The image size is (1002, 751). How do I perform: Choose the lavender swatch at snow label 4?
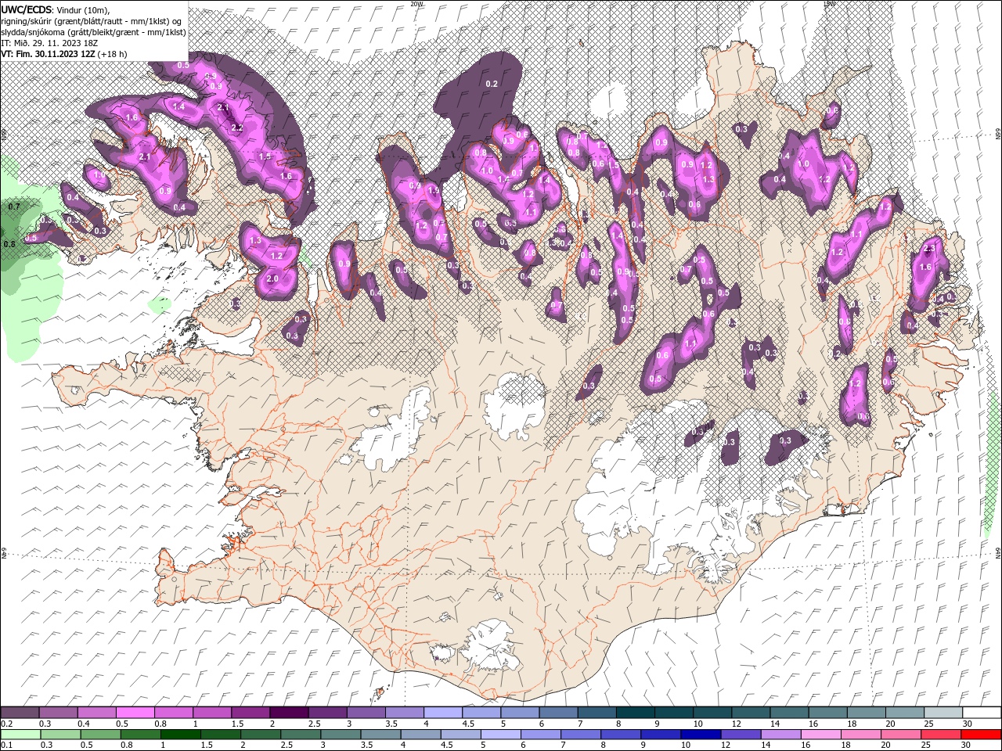(442, 712)
